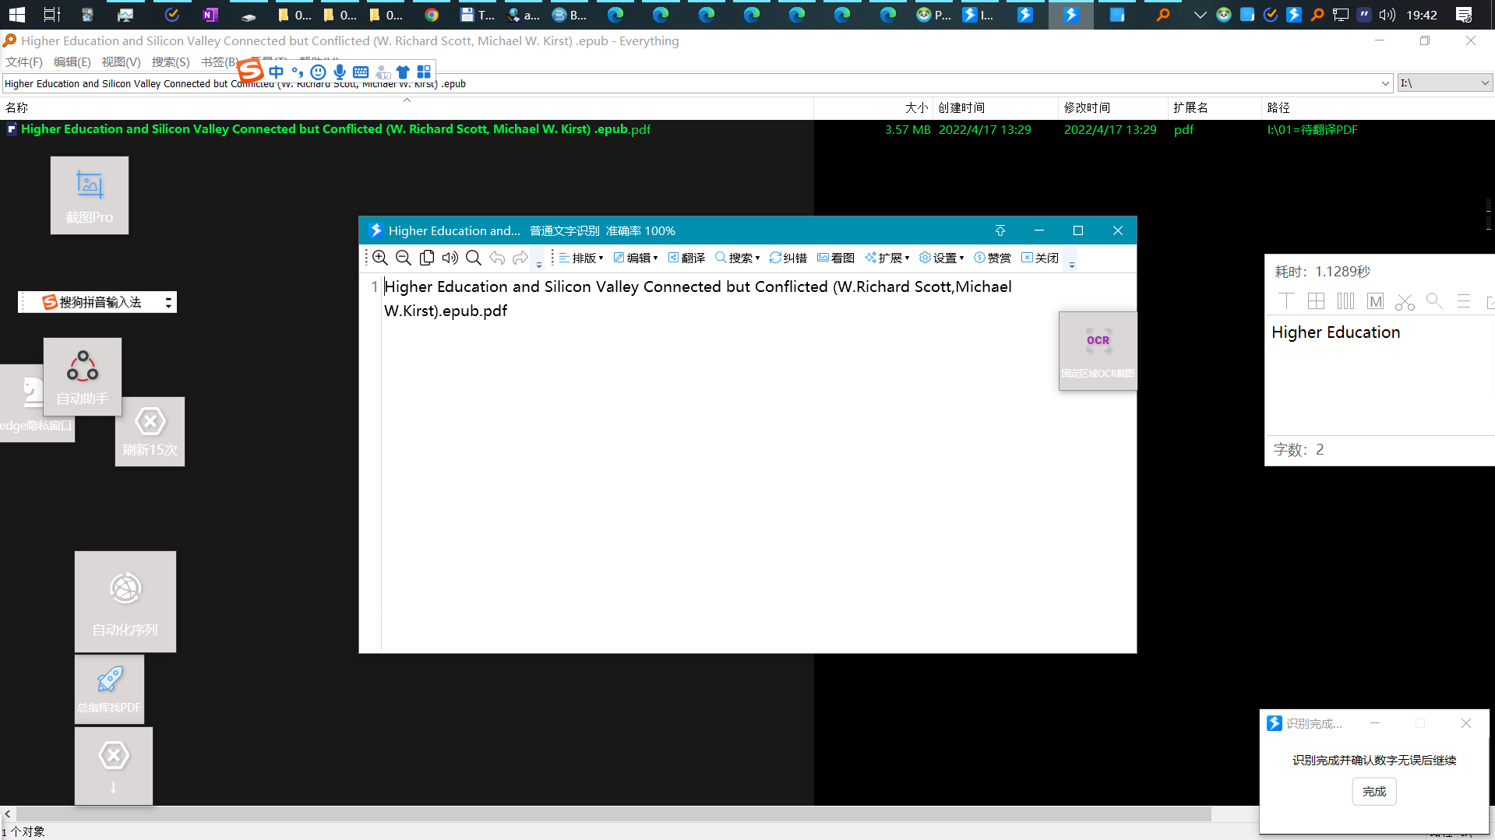Select the table grid icon in side panel
1495x840 pixels.
coord(1316,301)
